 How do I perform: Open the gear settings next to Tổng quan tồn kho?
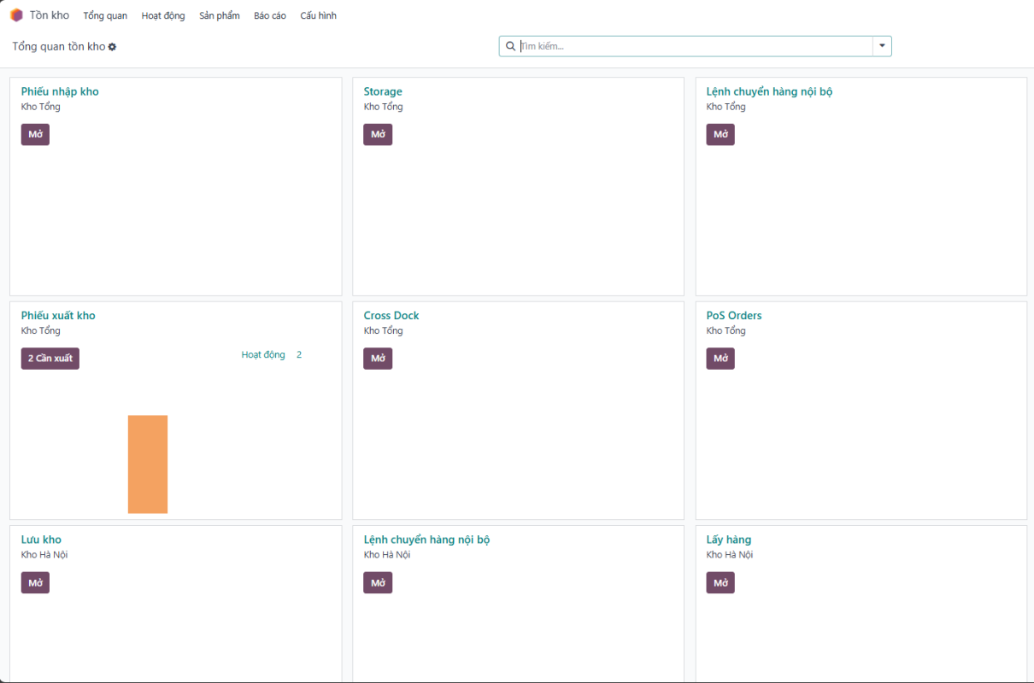(112, 47)
